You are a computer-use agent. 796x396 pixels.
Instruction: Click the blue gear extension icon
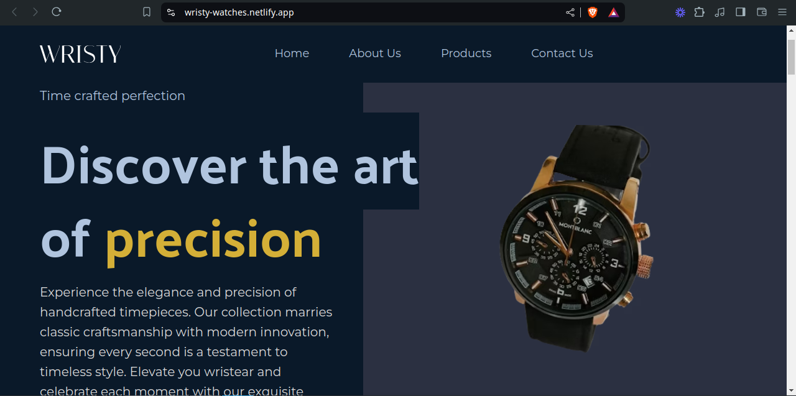680,12
